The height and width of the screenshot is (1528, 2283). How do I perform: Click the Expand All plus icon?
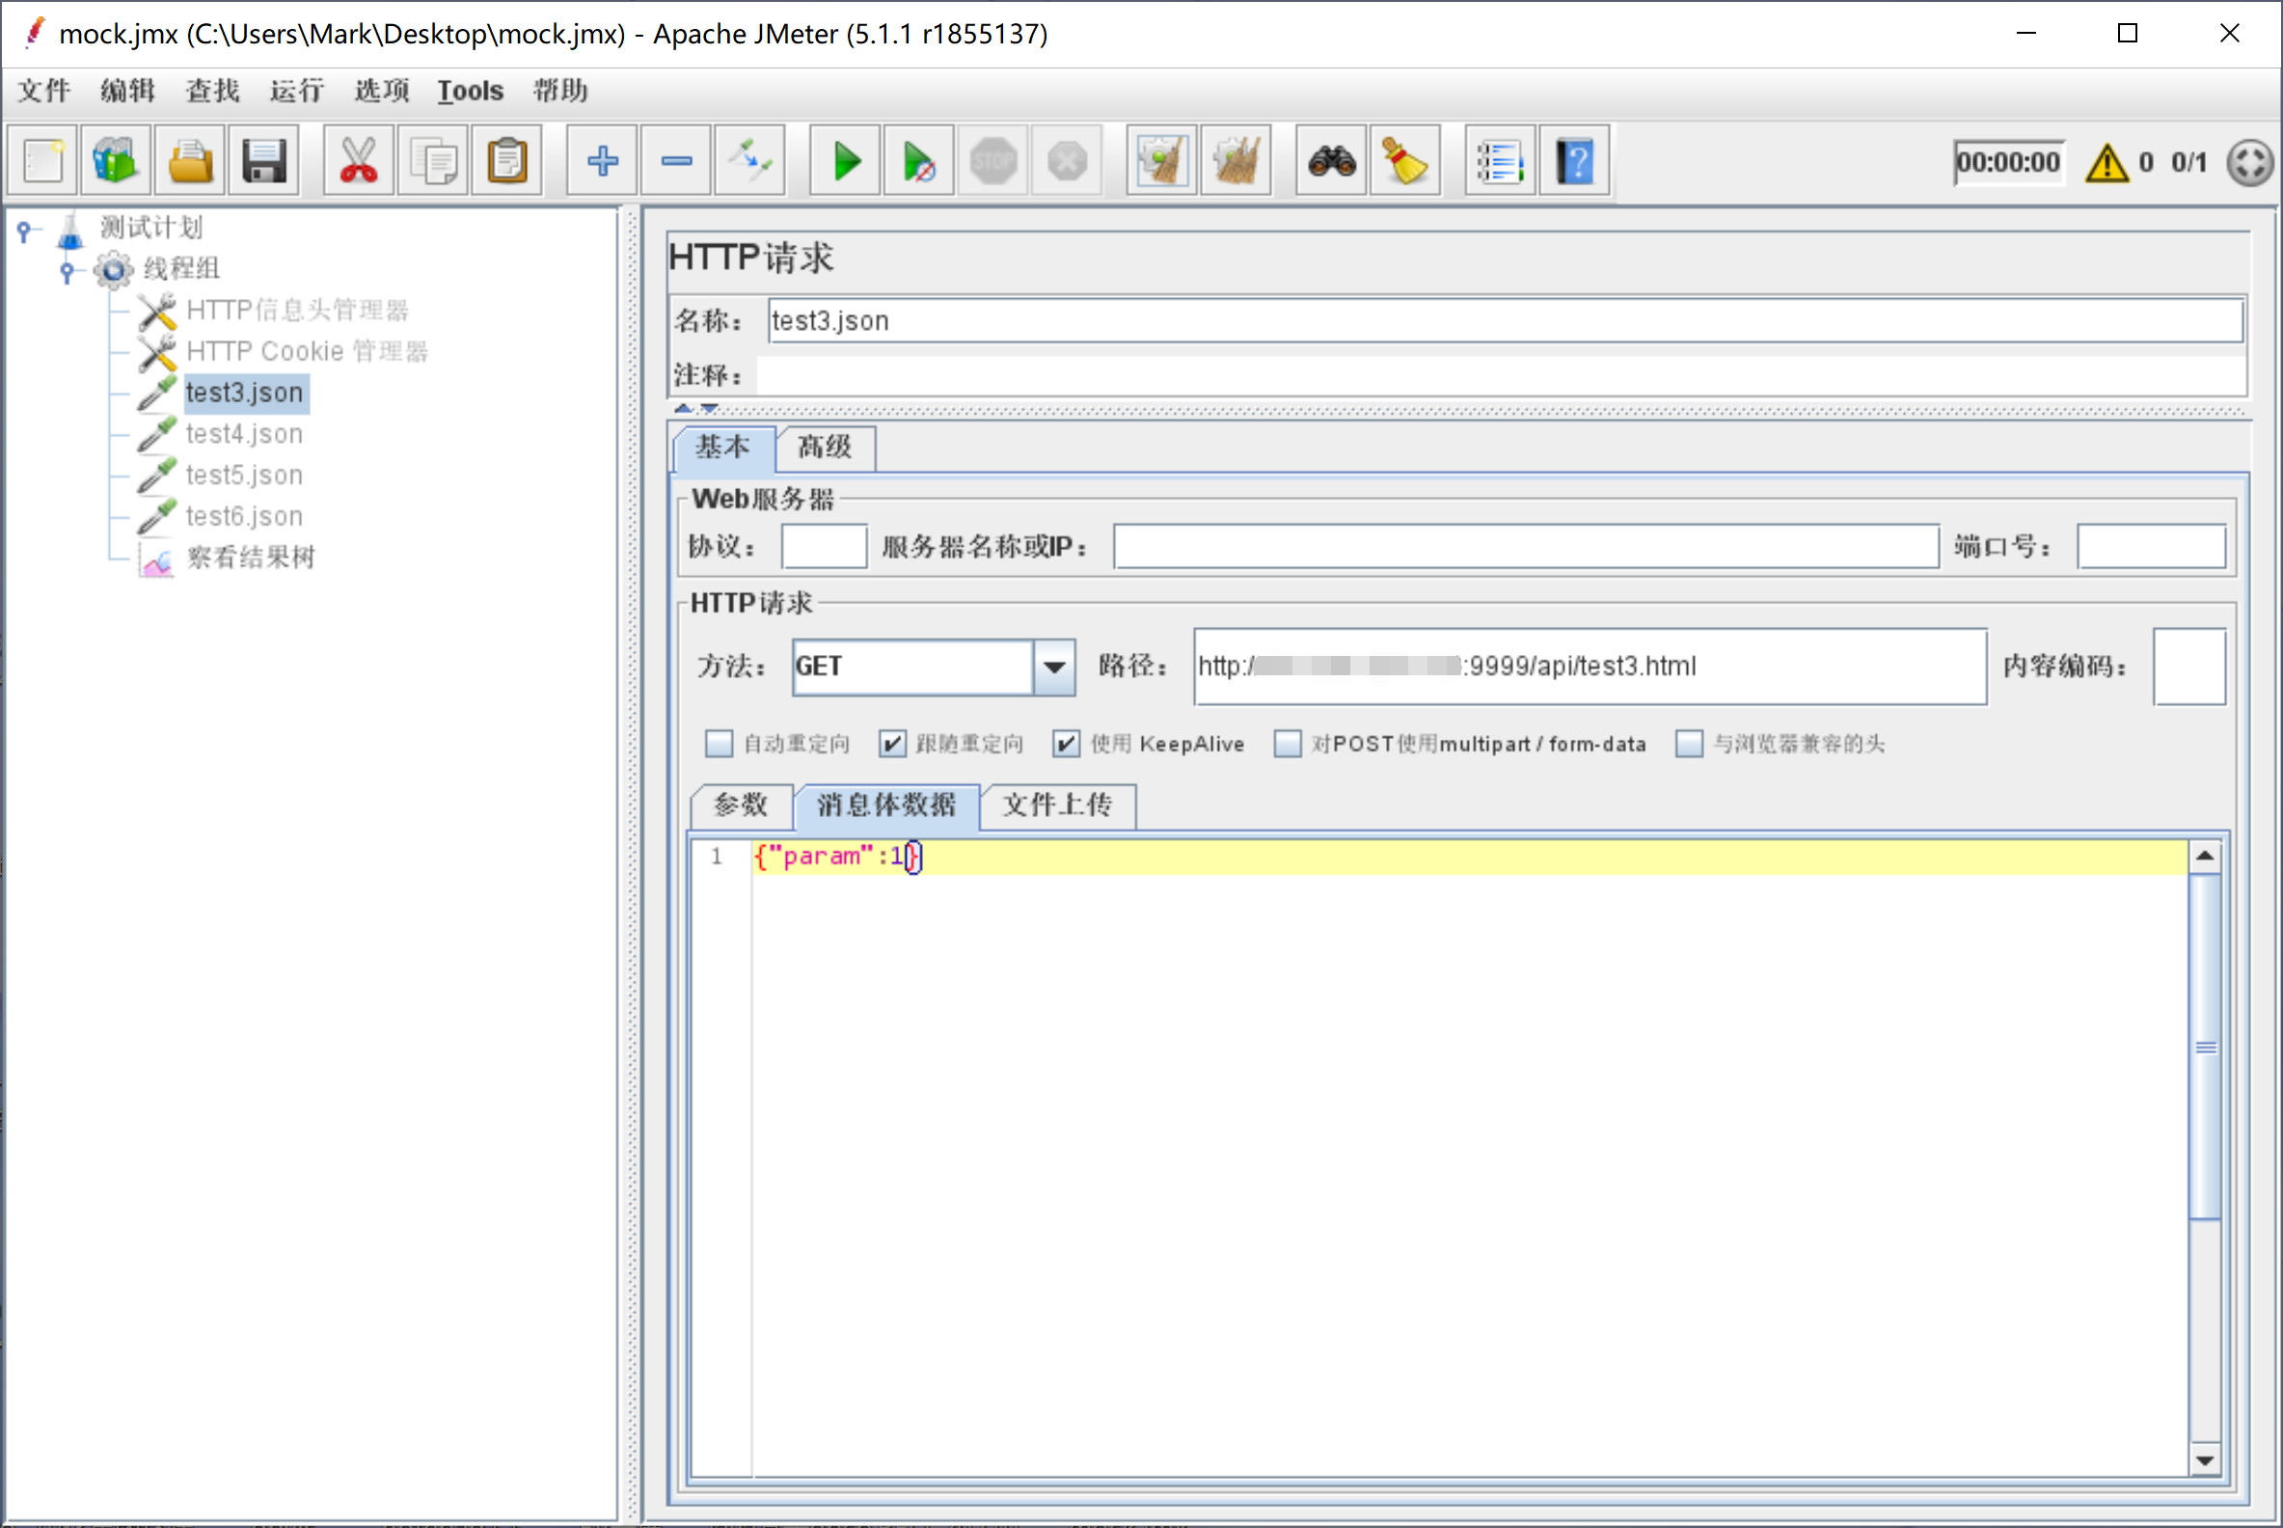coord(602,161)
